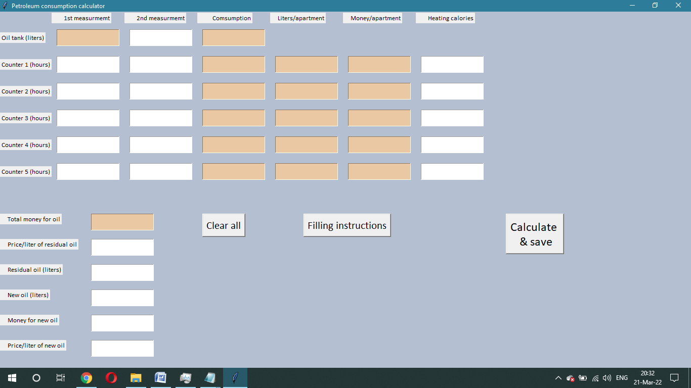Click the Counter 1 first measurement field

(88, 64)
